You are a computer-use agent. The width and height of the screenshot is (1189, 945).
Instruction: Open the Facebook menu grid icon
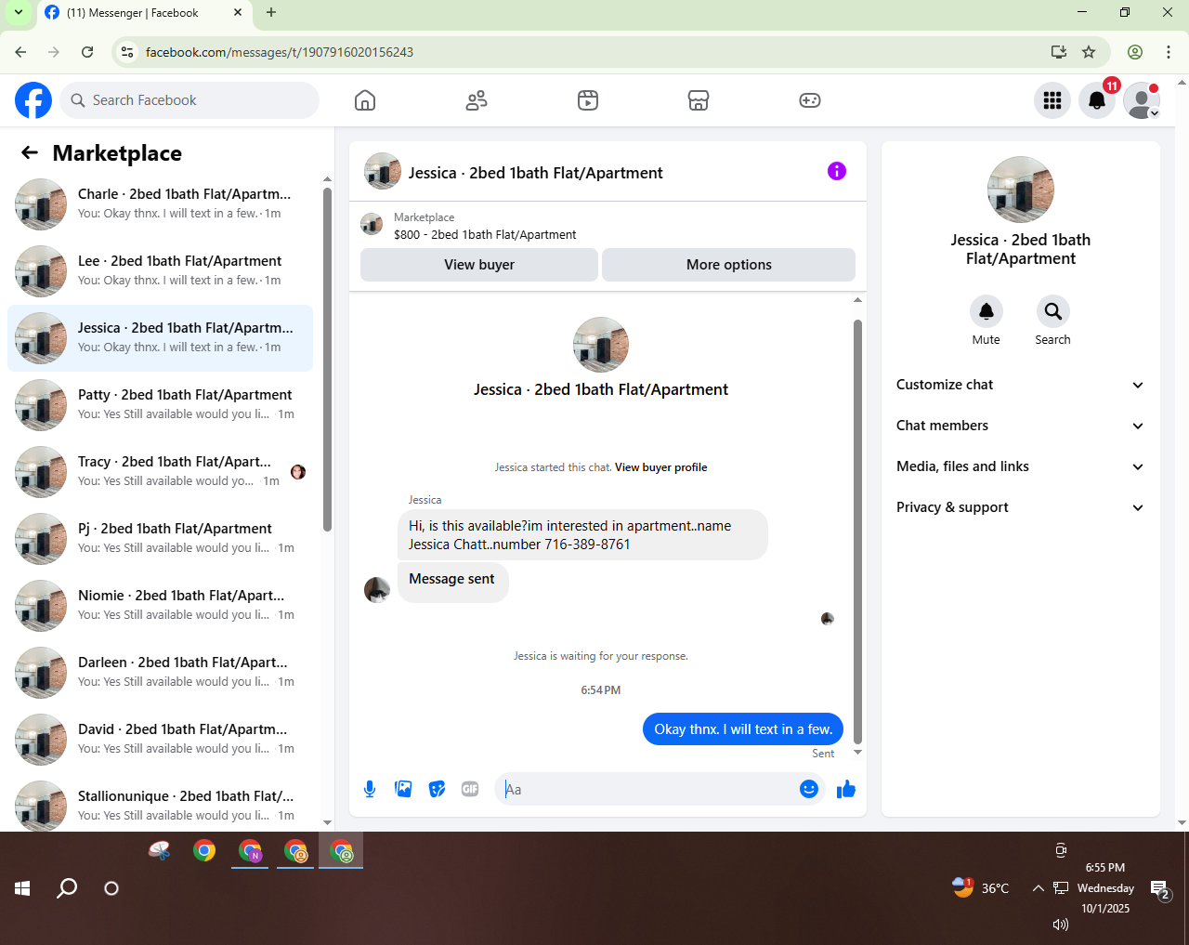(x=1052, y=100)
